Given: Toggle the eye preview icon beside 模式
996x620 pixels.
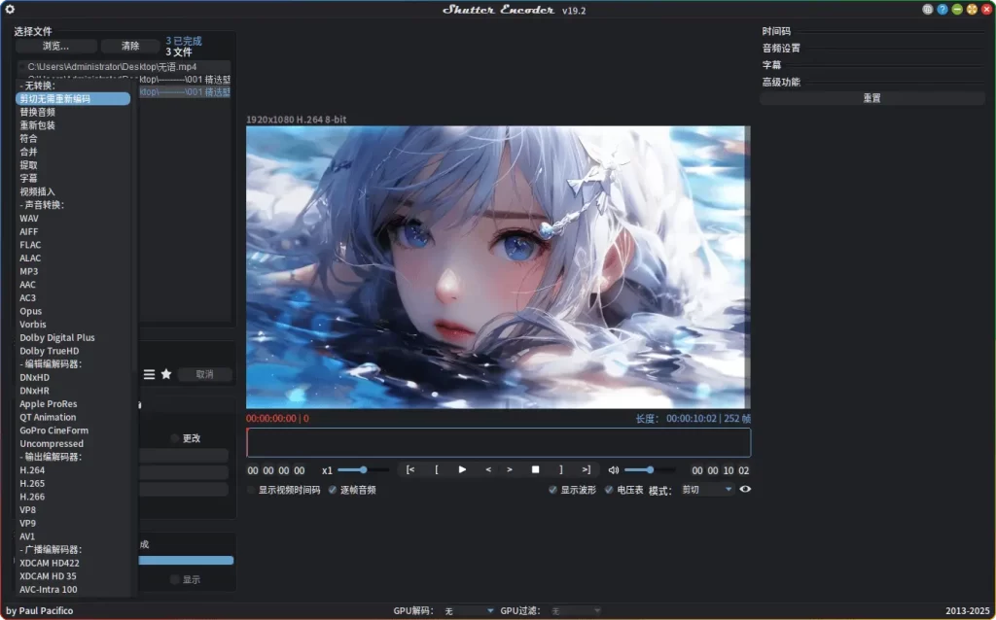Looking at the screenshot, I should pyautogui.click(x=745, y=489).
